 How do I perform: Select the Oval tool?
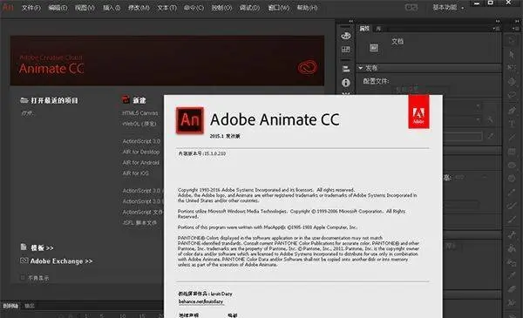point(512,166)
